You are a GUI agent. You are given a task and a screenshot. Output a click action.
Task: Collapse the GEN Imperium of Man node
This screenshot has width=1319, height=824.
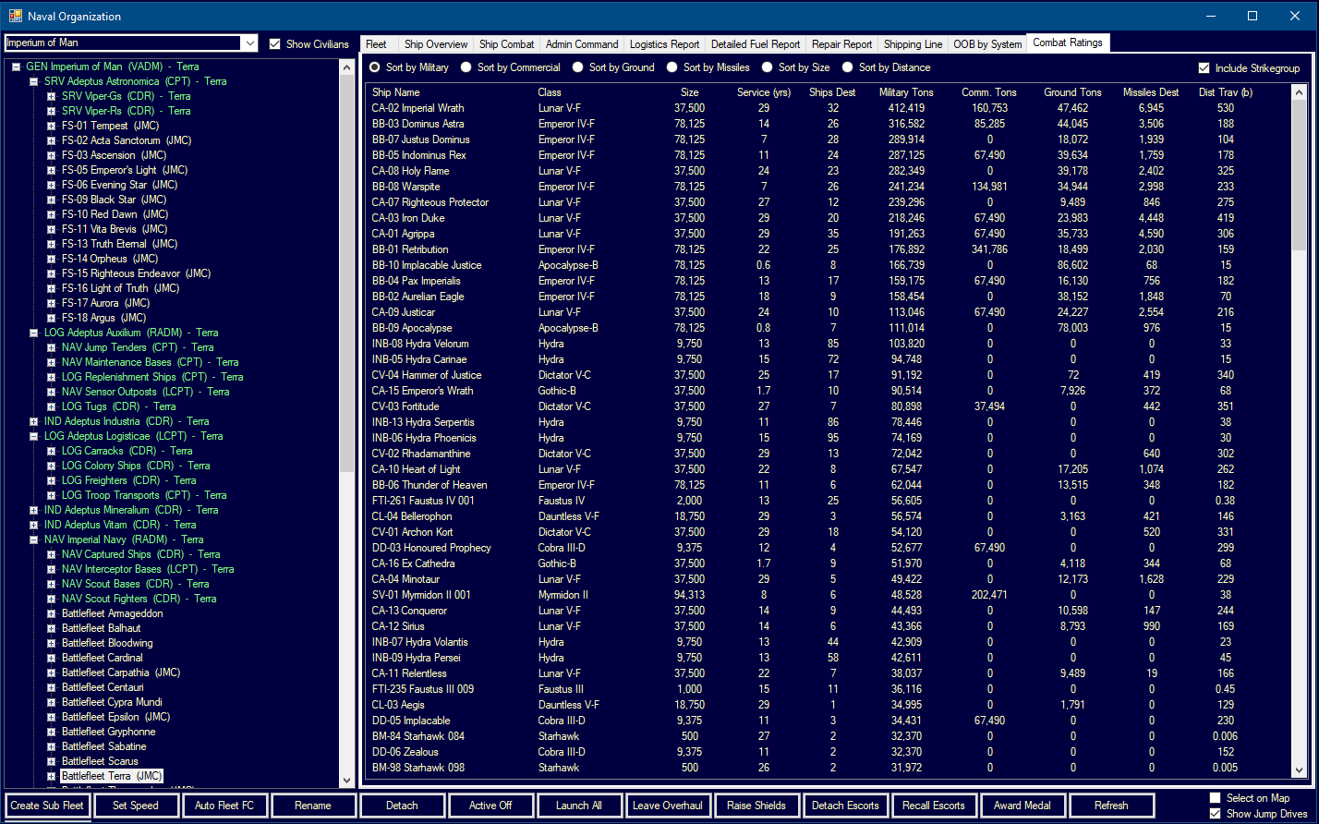(16, 67)
